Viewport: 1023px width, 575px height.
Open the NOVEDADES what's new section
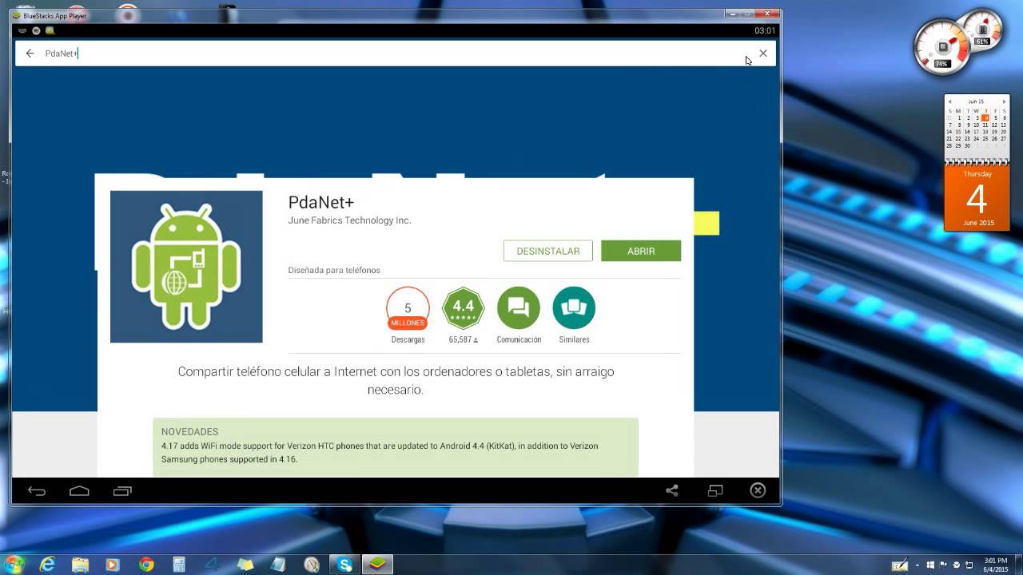click(396, 446)
